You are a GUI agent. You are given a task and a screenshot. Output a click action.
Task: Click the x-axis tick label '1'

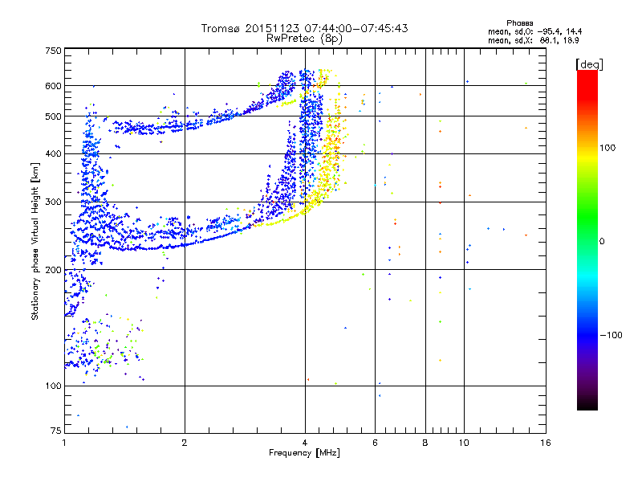[x=64, y=443]
